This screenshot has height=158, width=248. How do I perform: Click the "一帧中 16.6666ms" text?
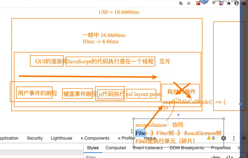click(x=104, y=35)
